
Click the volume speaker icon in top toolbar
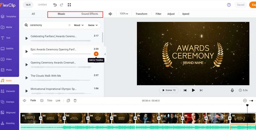pyautogui.click(x=110, y=14)
